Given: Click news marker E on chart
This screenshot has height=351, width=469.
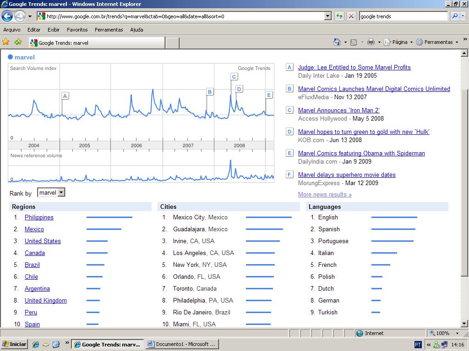Looking at the screenshot, I should tap(269, 95).
